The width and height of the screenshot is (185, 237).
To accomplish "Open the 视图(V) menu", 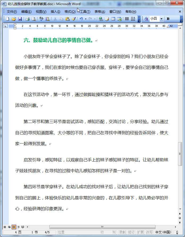I will pyautogui.click(x=41, y=12).
